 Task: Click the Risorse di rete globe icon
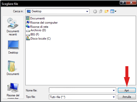[x=28, y=26]
